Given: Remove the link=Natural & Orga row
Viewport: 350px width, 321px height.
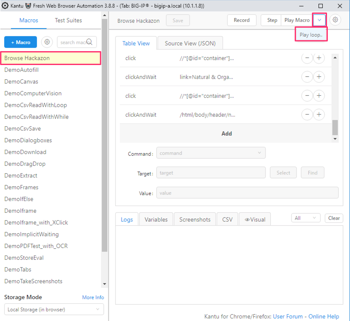Looking at the screenshot, I should (307, 77).
